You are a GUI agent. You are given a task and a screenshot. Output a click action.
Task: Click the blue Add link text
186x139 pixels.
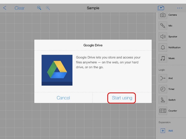click(x=171, y=131)
